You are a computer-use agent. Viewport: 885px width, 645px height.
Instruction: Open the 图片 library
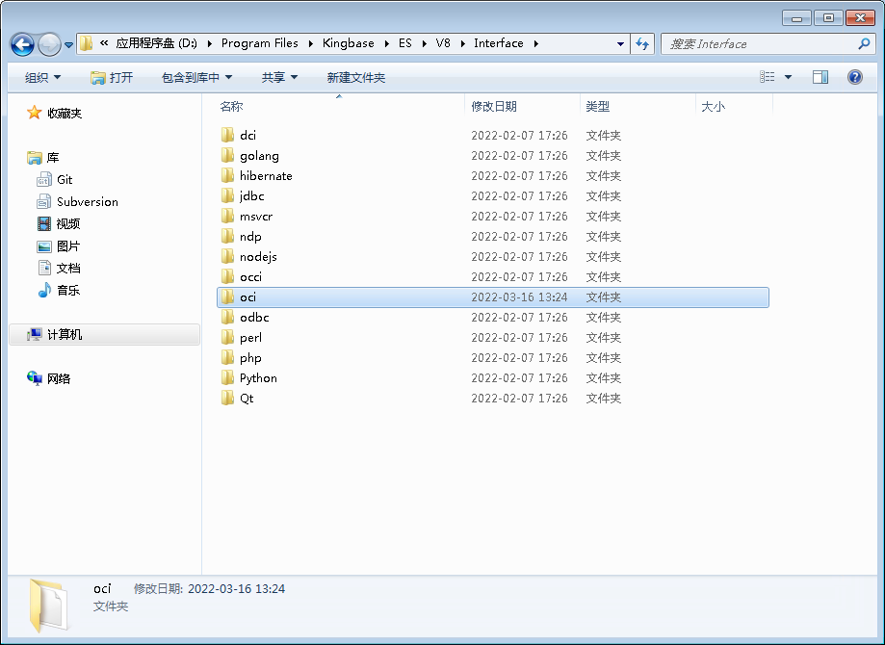coord(59,246)
